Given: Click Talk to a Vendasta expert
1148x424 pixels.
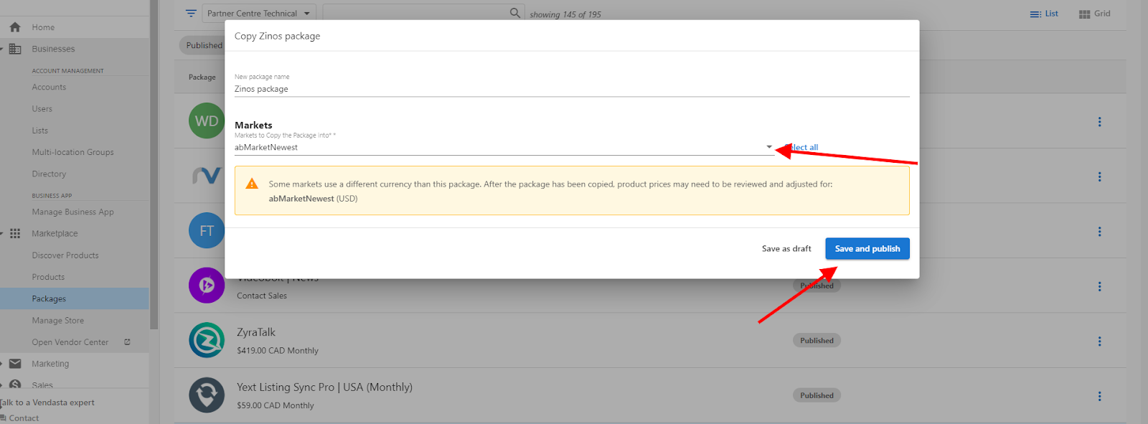Looking at the screenshot, I should click(x=47, y=402).
